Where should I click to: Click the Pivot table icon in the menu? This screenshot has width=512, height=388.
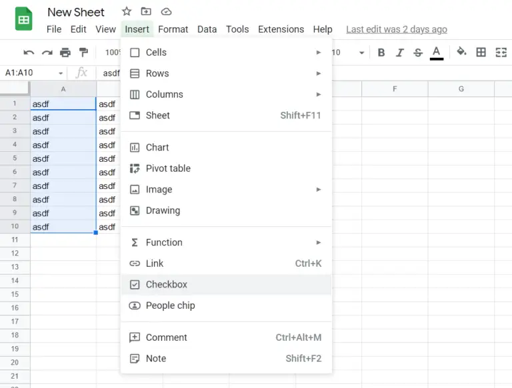[x=135, y=168]
